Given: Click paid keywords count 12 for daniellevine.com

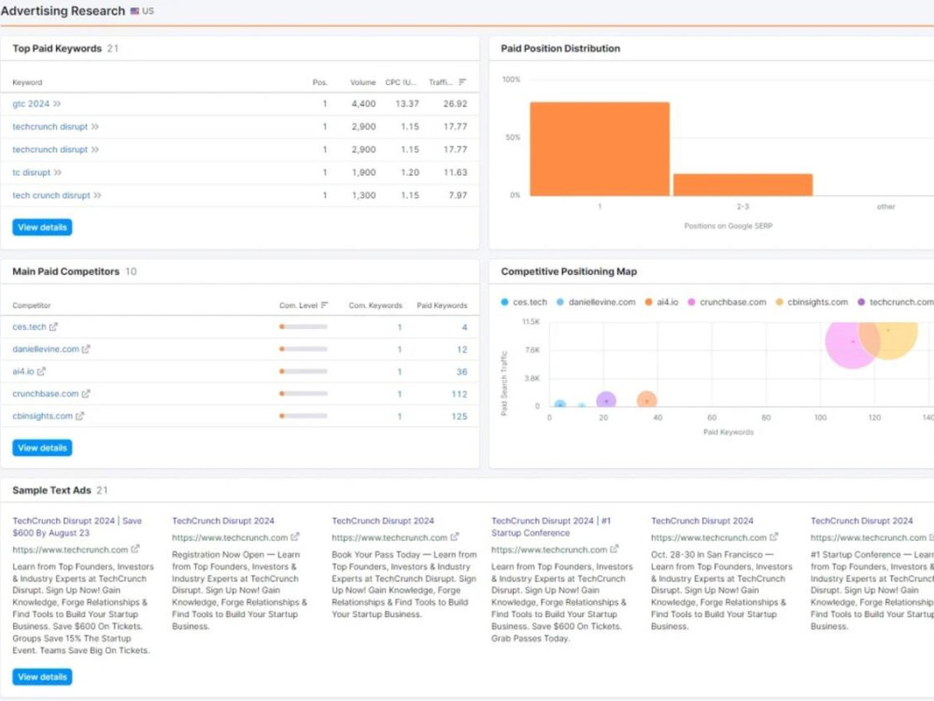Looking at the screenshot, I should (462, 350).
